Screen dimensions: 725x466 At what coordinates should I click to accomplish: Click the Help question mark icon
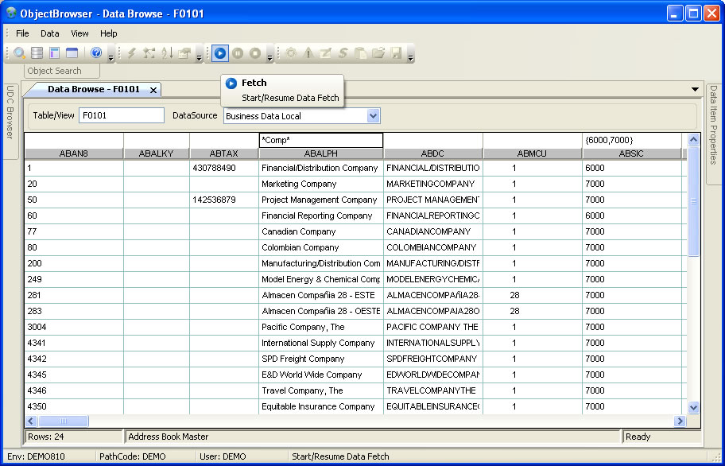pyautogui.click(x=96, y=53)
